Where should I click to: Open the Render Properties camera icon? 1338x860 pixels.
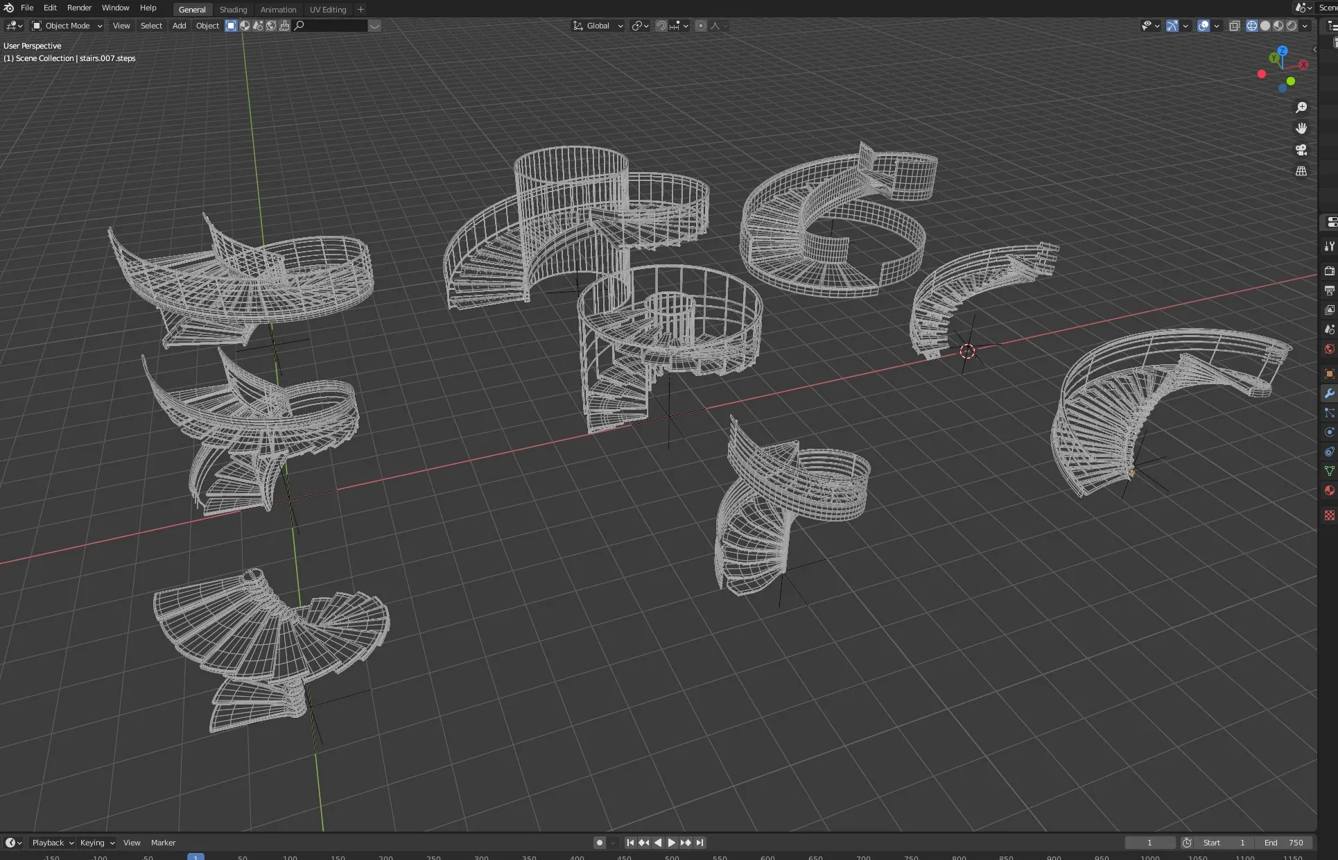(1329, 270)
